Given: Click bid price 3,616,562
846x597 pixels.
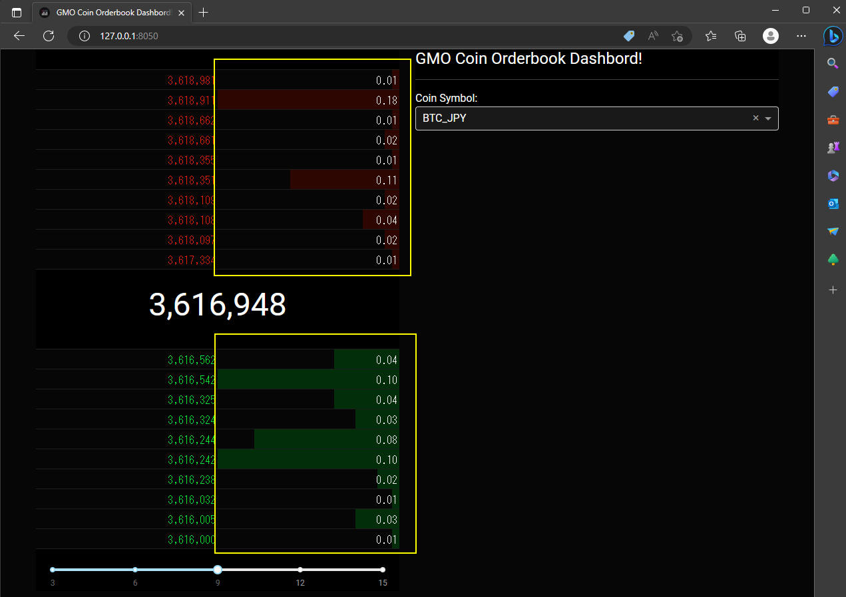Looking at the screenshot, I should 192,360.
